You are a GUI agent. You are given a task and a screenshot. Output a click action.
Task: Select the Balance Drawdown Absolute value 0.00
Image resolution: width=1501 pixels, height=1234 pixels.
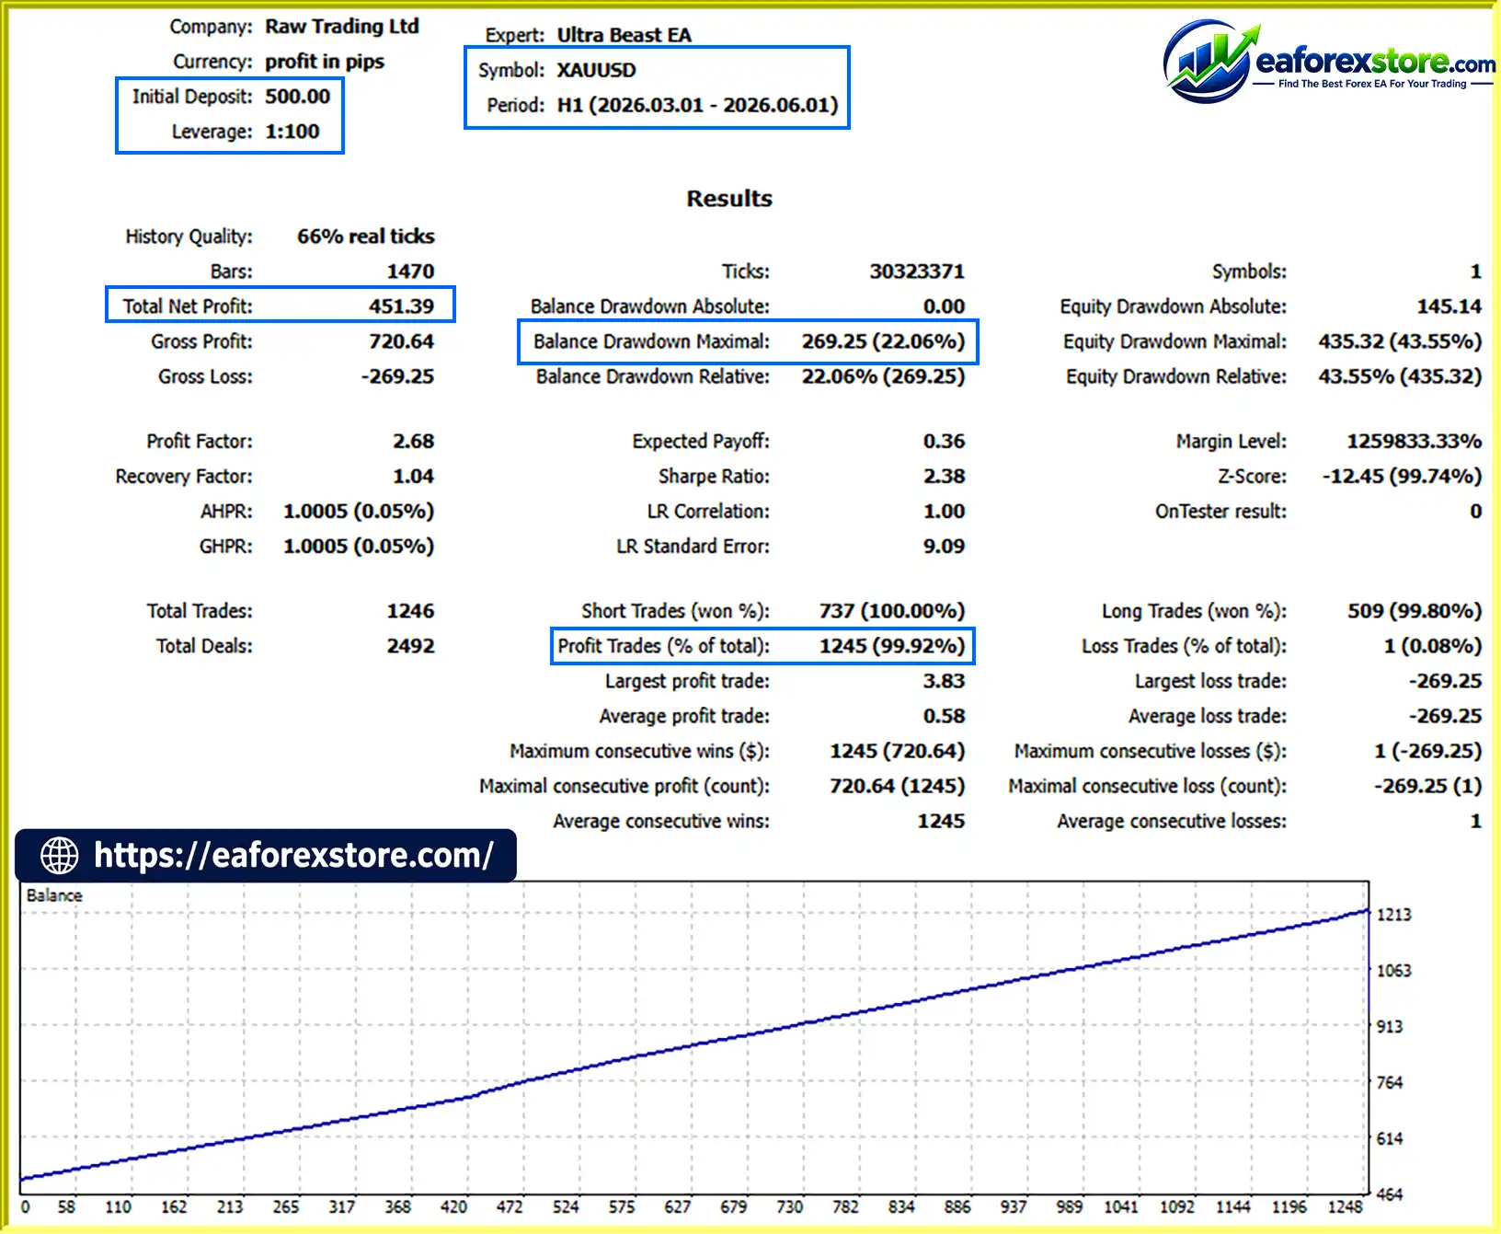coord(945,306)
